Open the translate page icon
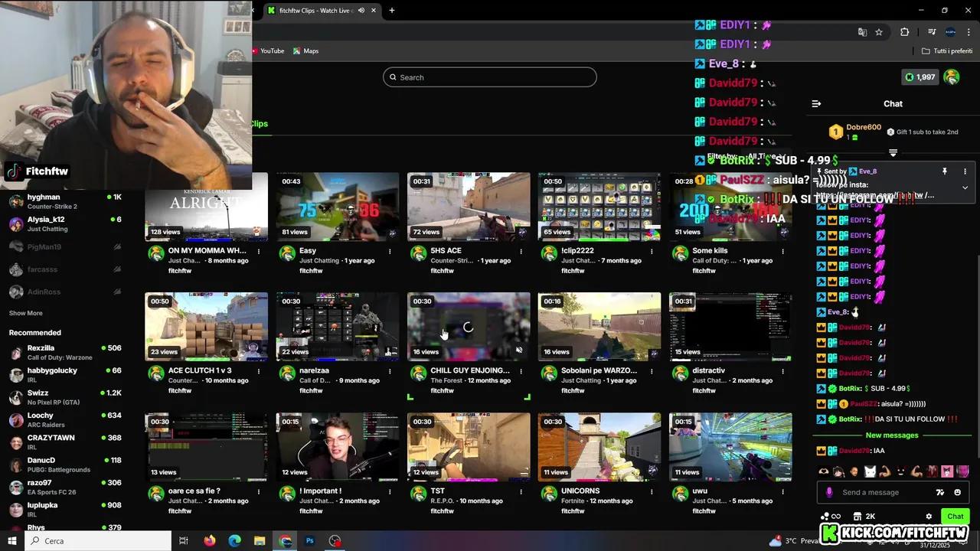 coord(862,32)
